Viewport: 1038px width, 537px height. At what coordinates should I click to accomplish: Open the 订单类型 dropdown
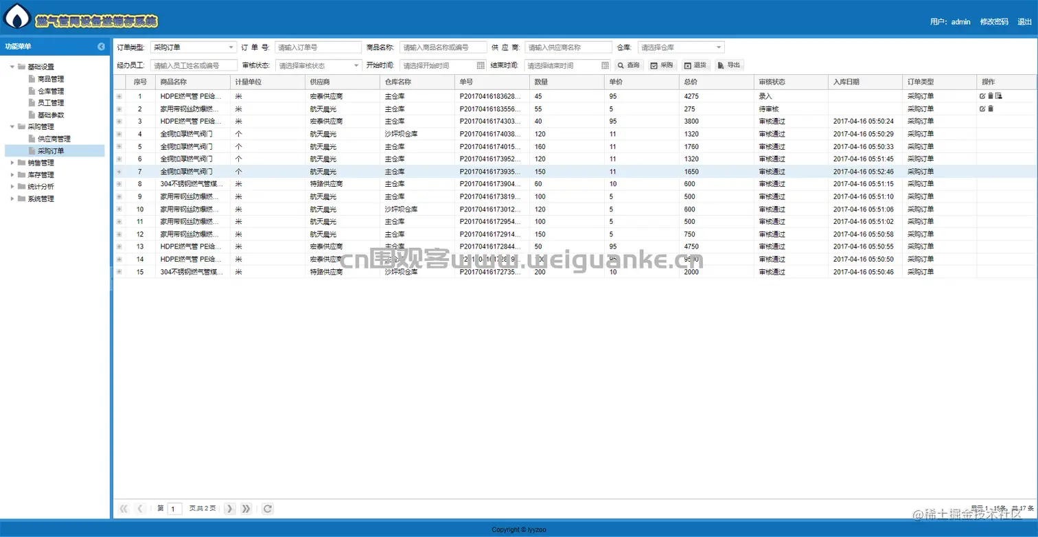point(231,47)
